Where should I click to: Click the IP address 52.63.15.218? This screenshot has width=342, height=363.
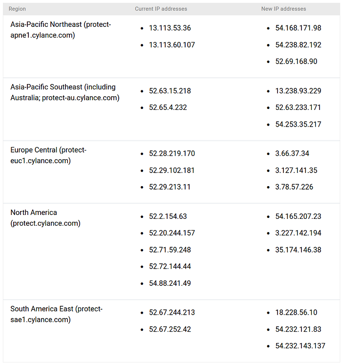click(170, 91)
